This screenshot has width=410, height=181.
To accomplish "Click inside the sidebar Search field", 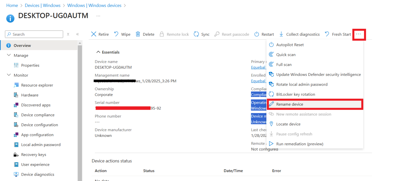I will (x=35, y=34).
